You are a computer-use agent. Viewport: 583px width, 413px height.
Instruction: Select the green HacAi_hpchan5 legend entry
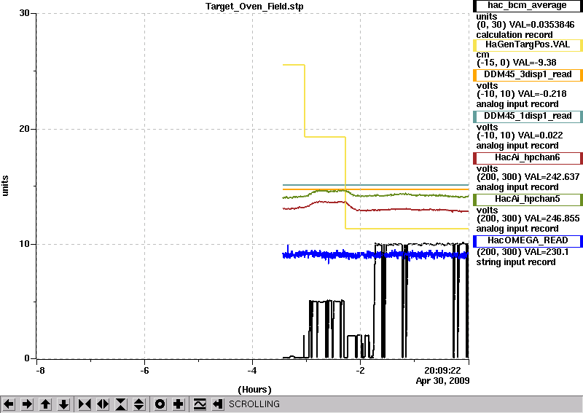coord(528,200)
